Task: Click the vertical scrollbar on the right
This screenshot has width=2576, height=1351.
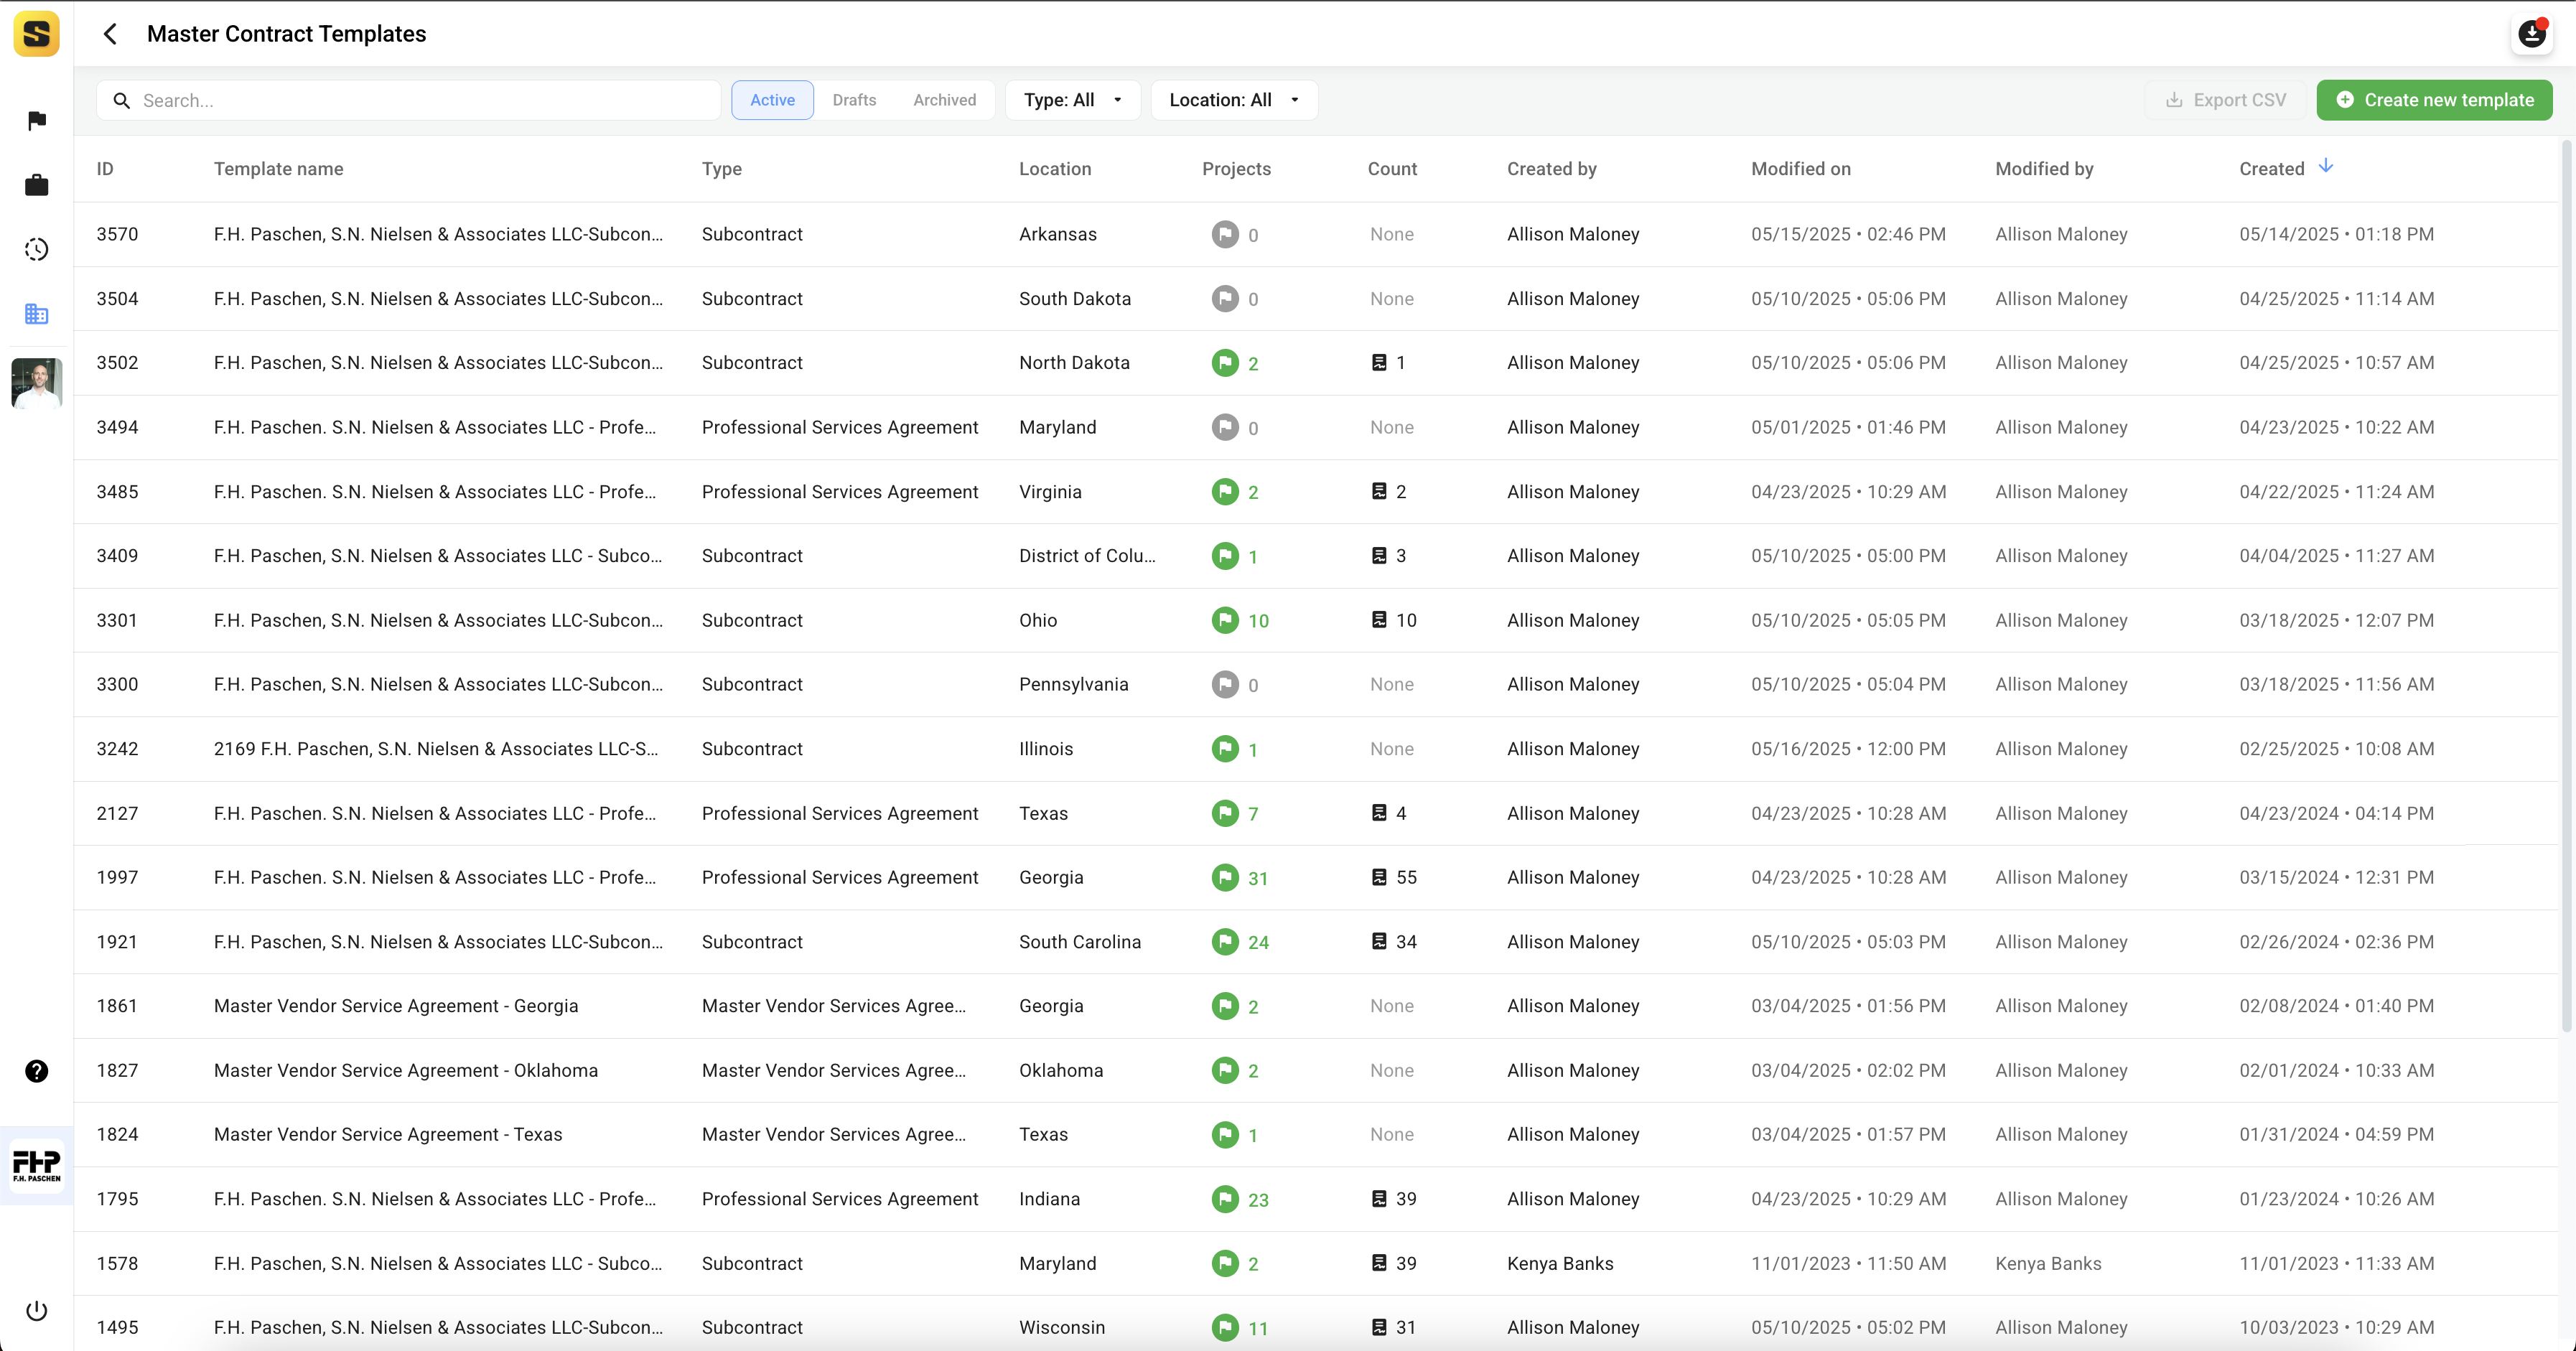Action: tap(2566, 585)
